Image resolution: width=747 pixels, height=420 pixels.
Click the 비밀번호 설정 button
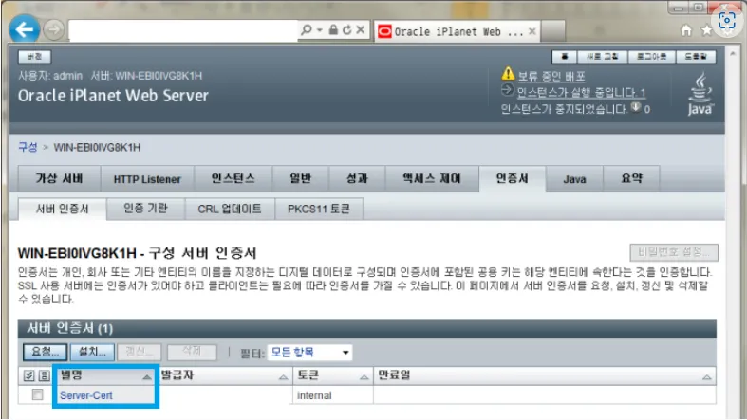674,252
